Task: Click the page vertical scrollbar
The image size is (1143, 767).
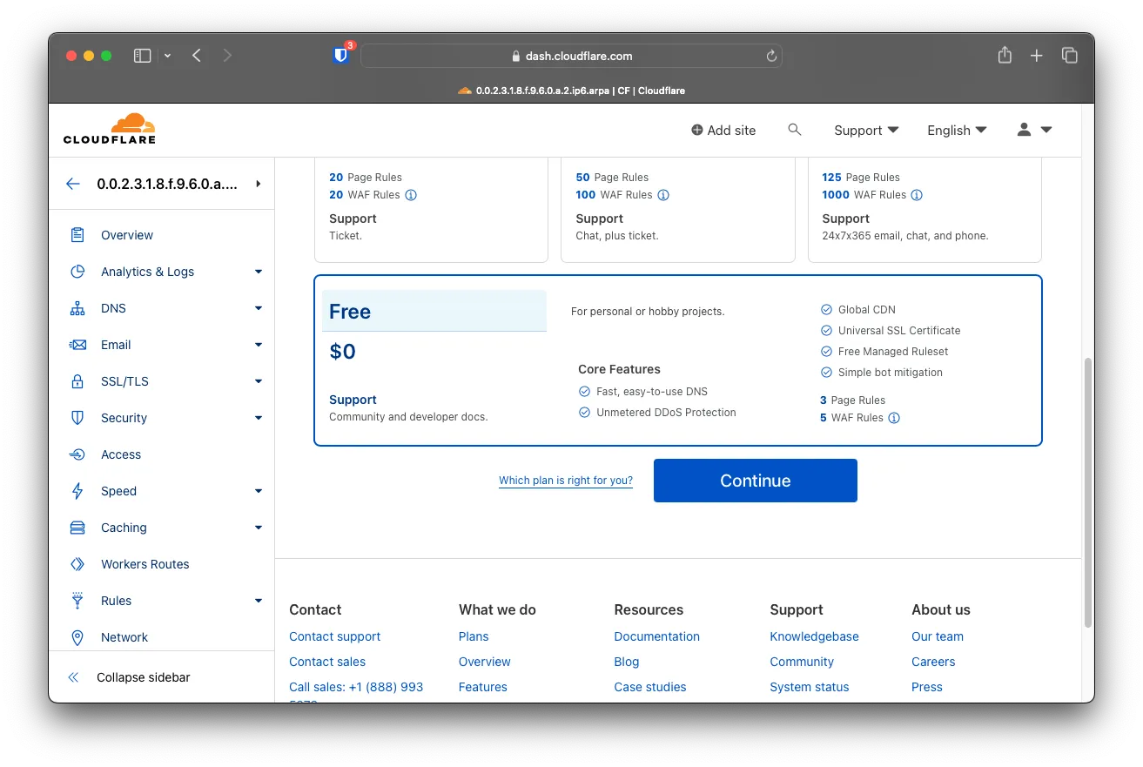Action: tap(1088, 492)
